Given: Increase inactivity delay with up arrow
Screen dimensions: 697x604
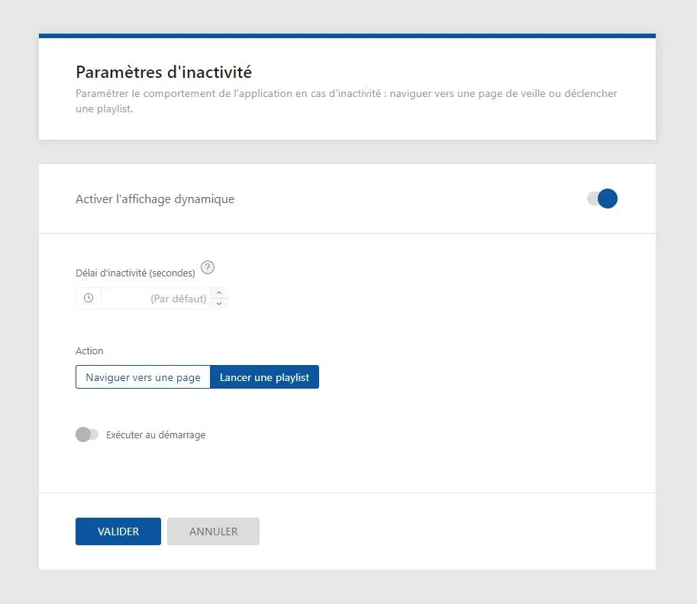Looking at the screenshot, I should click(x=219, y=292).
